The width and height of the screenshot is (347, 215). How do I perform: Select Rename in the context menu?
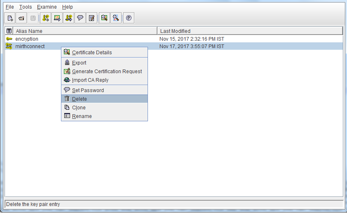[104, 116]
